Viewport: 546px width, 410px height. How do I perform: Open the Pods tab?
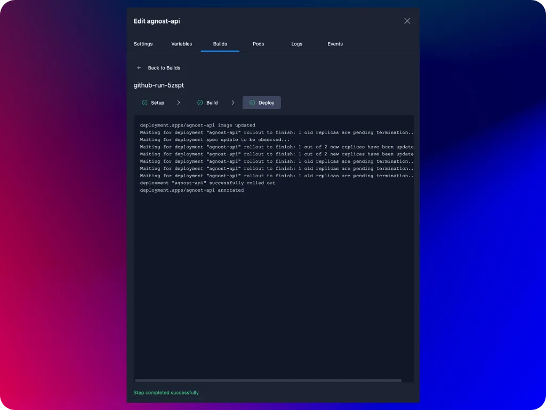[x=259, y=44]
